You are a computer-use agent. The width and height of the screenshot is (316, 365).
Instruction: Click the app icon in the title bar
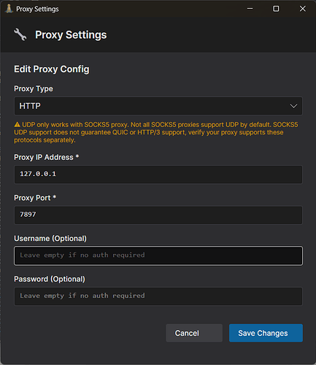(9, 9)
